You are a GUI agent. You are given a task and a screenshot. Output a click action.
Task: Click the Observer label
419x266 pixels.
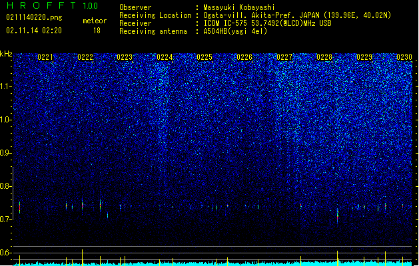point(135,7)
